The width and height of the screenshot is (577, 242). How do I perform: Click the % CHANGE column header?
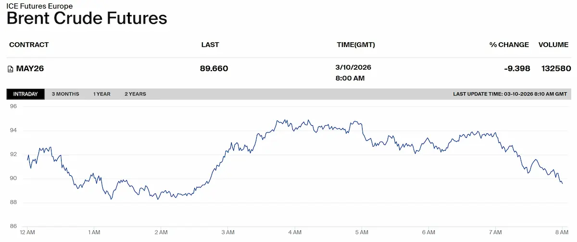(509, 45)
